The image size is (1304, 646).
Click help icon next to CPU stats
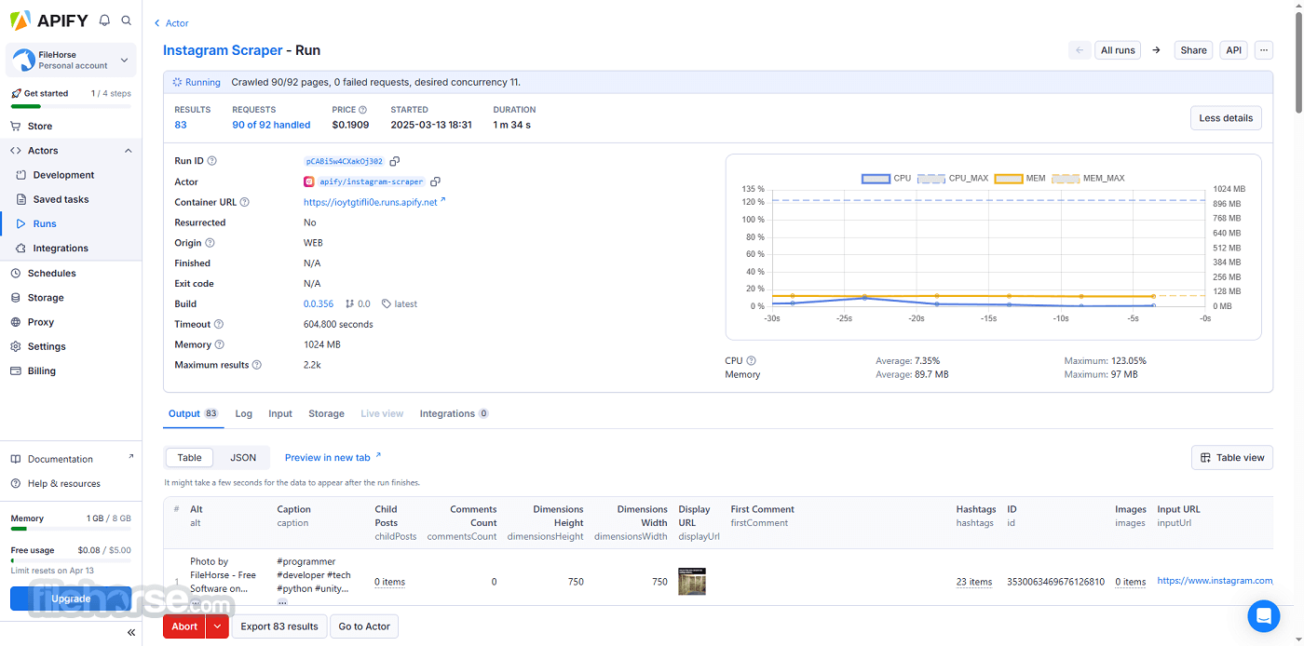tap(751, 360)
